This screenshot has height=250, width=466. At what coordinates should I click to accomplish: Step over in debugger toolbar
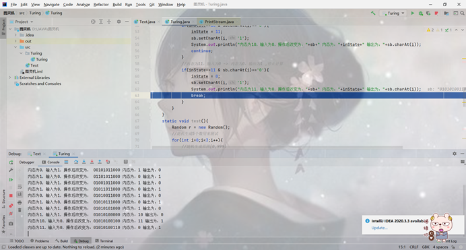click(76, 162)
